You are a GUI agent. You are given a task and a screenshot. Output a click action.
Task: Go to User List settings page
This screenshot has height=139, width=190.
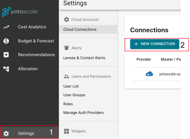(71, 86)
